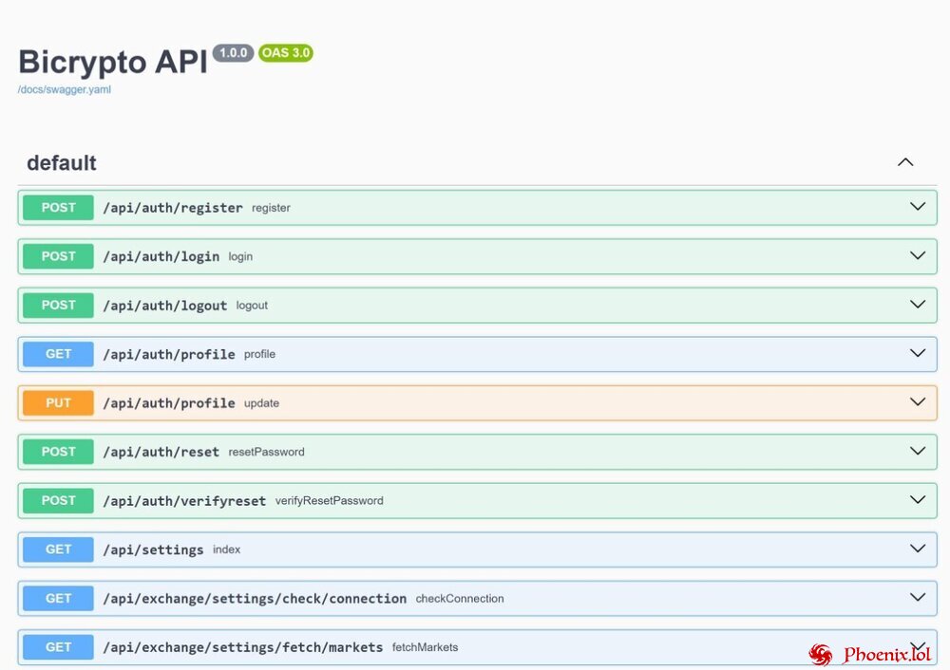Expand the verifyResetPassword endpoint chevron
This screenshot has height=670, width=950.
[x=917, y=500]
